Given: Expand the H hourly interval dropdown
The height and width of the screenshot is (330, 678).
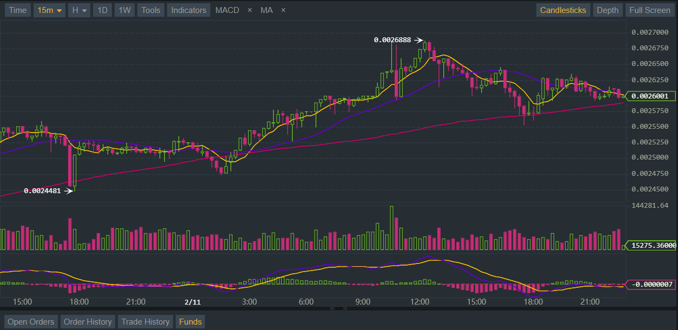Looking at the screenshot, I should (x=79, y=10).
